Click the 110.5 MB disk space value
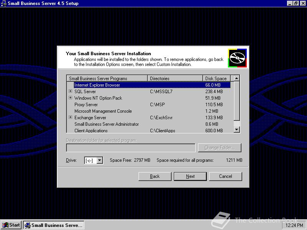 [x=214, y=105]
